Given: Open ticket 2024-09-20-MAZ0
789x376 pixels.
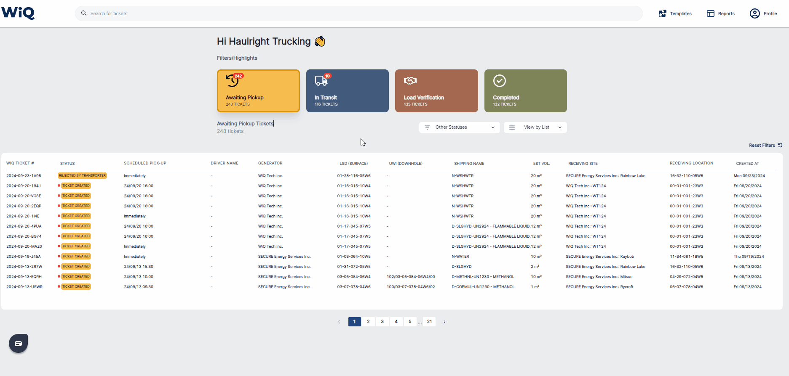Looking at the screenshot, I should tap(24, 246).
